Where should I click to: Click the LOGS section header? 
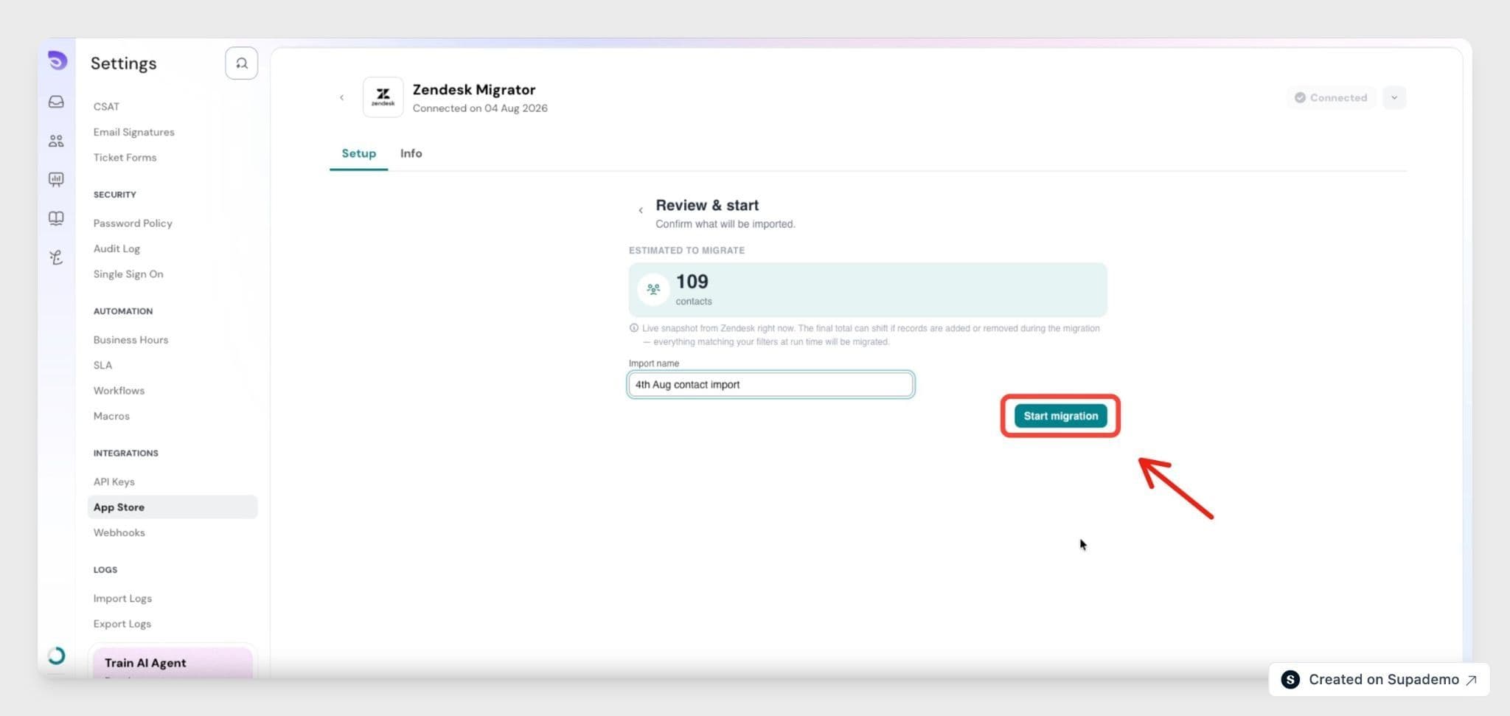(105, 570)
